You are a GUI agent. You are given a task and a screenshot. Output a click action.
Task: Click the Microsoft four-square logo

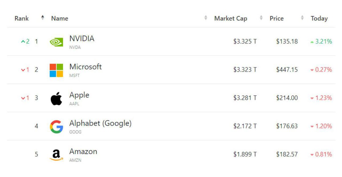coord(56,70)
